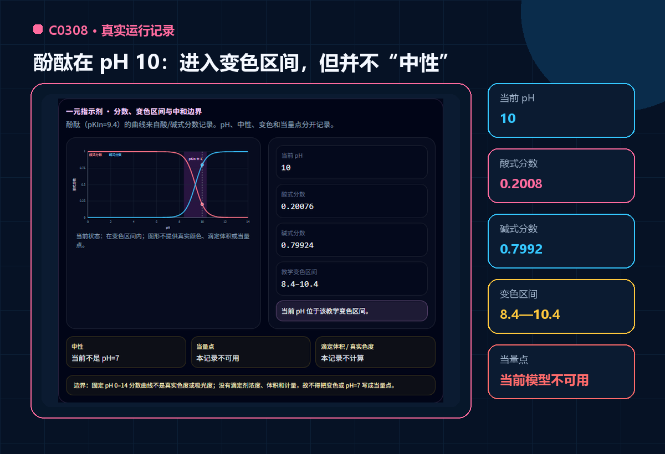
Task: Click the y-axis tick label 0.75
Action: point(83,168)
